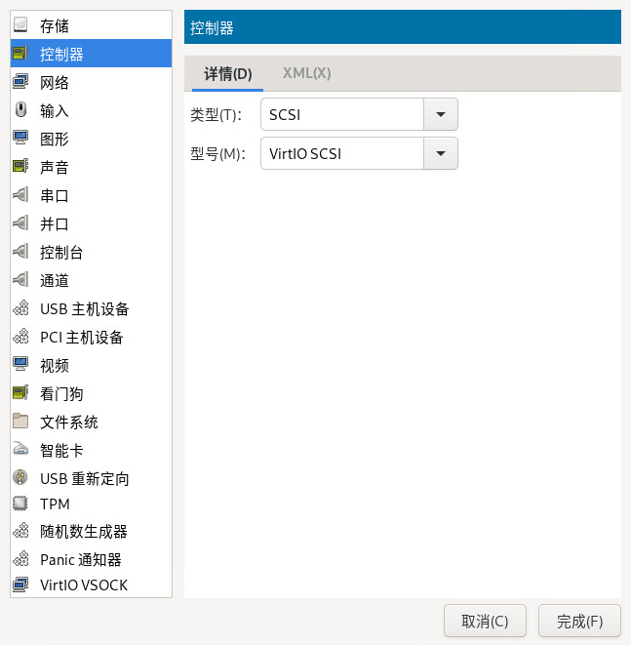Click the 网络 network icon in sidebar
The height and width of the screenshot is (645, 631).
click(x=20, y=82)
